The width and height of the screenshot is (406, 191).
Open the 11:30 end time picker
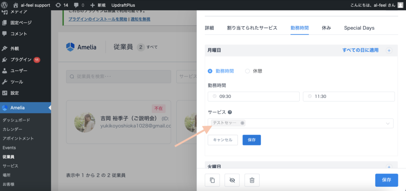(349, 96)
